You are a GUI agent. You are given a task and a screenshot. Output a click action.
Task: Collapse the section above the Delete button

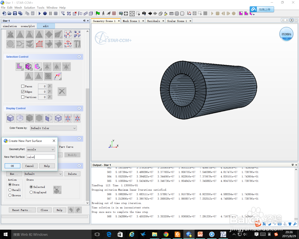(79, 166)
